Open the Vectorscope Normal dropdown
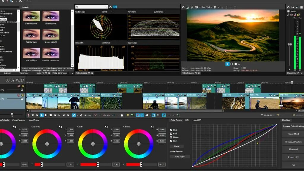The height and width of the screenshot is (171, 304). coord(107,12)
